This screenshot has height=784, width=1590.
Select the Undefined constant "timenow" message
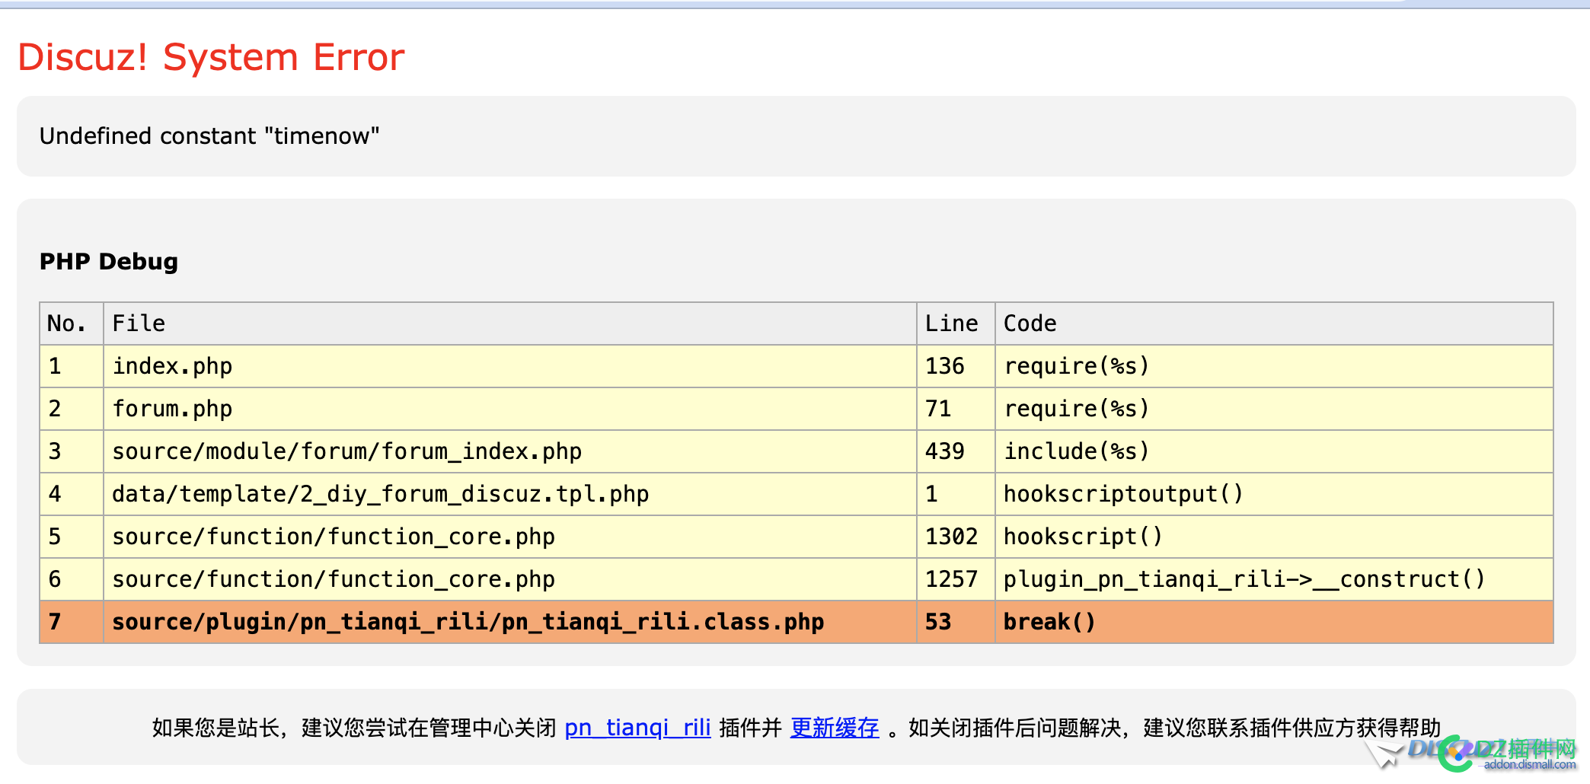209,135
